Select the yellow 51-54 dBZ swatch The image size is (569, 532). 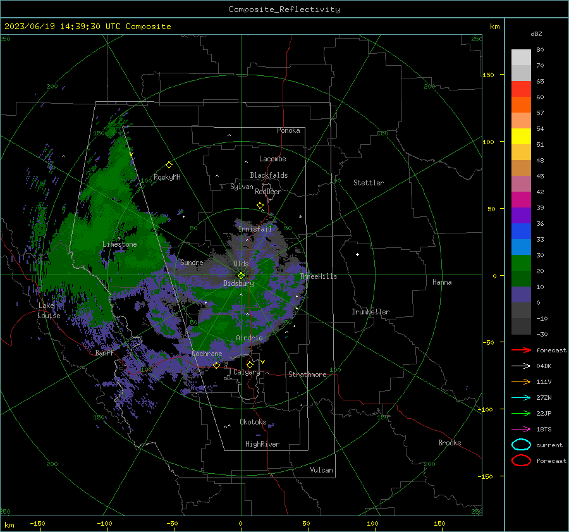pos(521,137)
